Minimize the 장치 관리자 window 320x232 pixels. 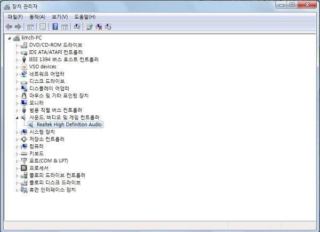pos(282,5)
